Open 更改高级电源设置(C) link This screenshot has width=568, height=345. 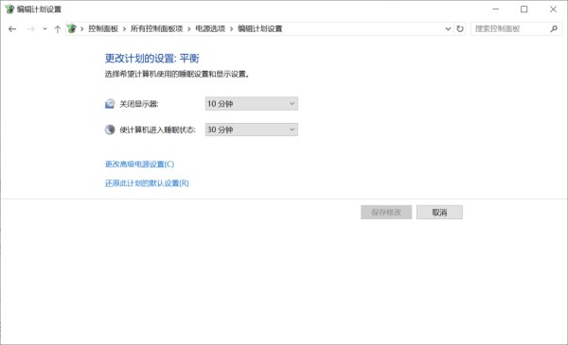pyautogui.click(x=139, y=164)
